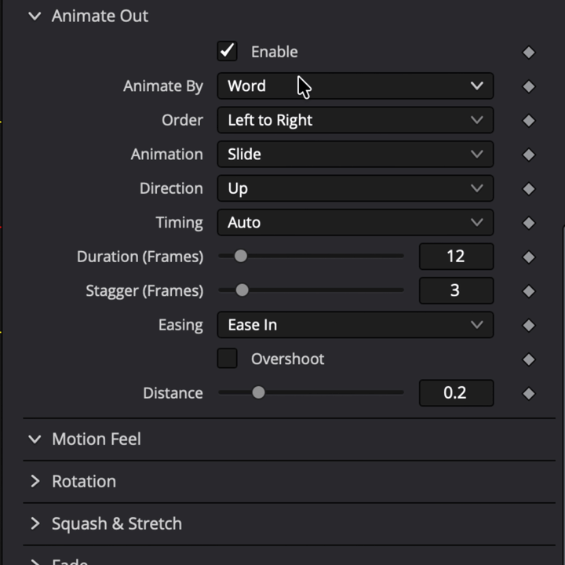The image size is (565, 565).
Task: Toggle keyframe diamond for Stagger (Frames)
Action: [529, 291]
